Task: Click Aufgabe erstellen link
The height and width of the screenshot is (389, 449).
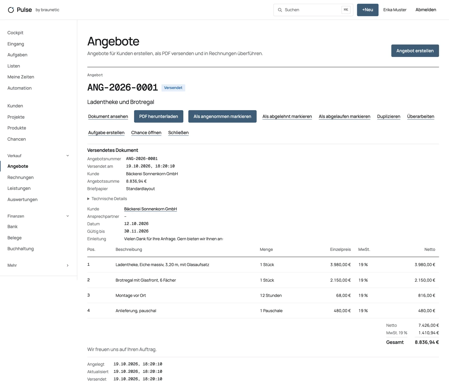Action: (106, 133)
